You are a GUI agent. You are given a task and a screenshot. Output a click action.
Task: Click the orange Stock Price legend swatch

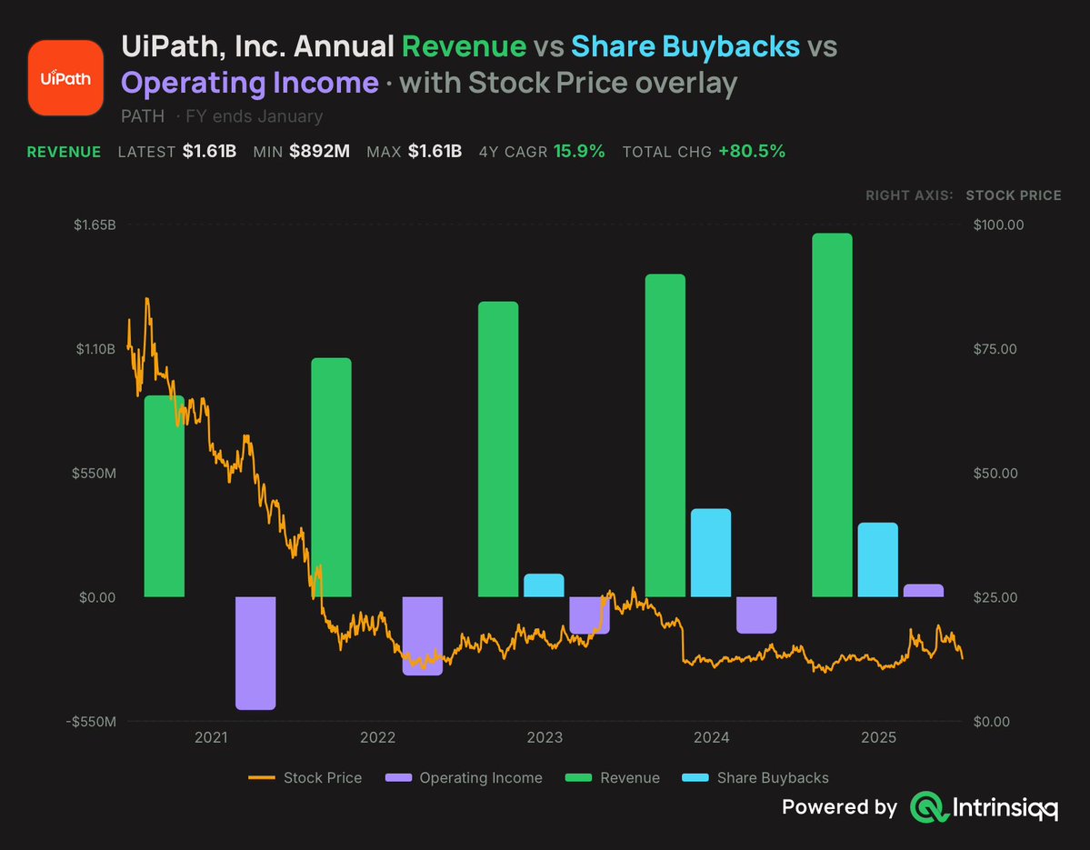tap(262, 777)
